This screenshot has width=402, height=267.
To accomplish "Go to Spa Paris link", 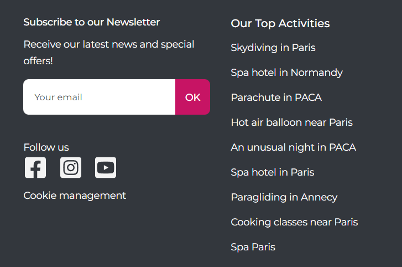I will (253, 247).
